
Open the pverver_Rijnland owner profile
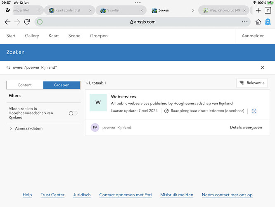click(117, 128)
